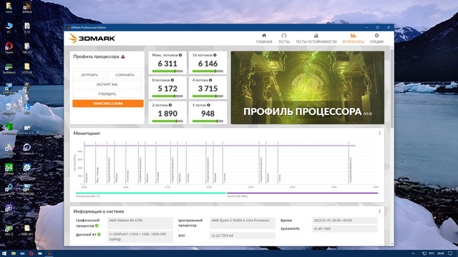The width and height of the screenshot is (458, 257).
Task: Click info icon next to 1 поток
Action: pos(208,105)
